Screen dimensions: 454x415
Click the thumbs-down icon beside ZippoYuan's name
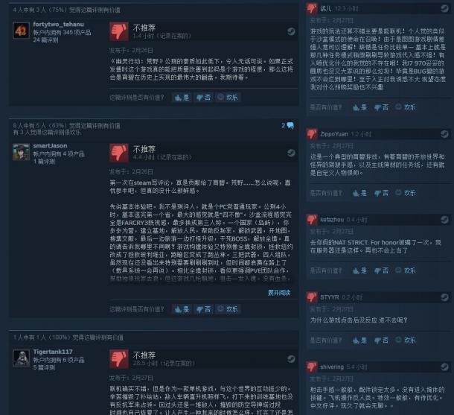(x=312, y=134)
